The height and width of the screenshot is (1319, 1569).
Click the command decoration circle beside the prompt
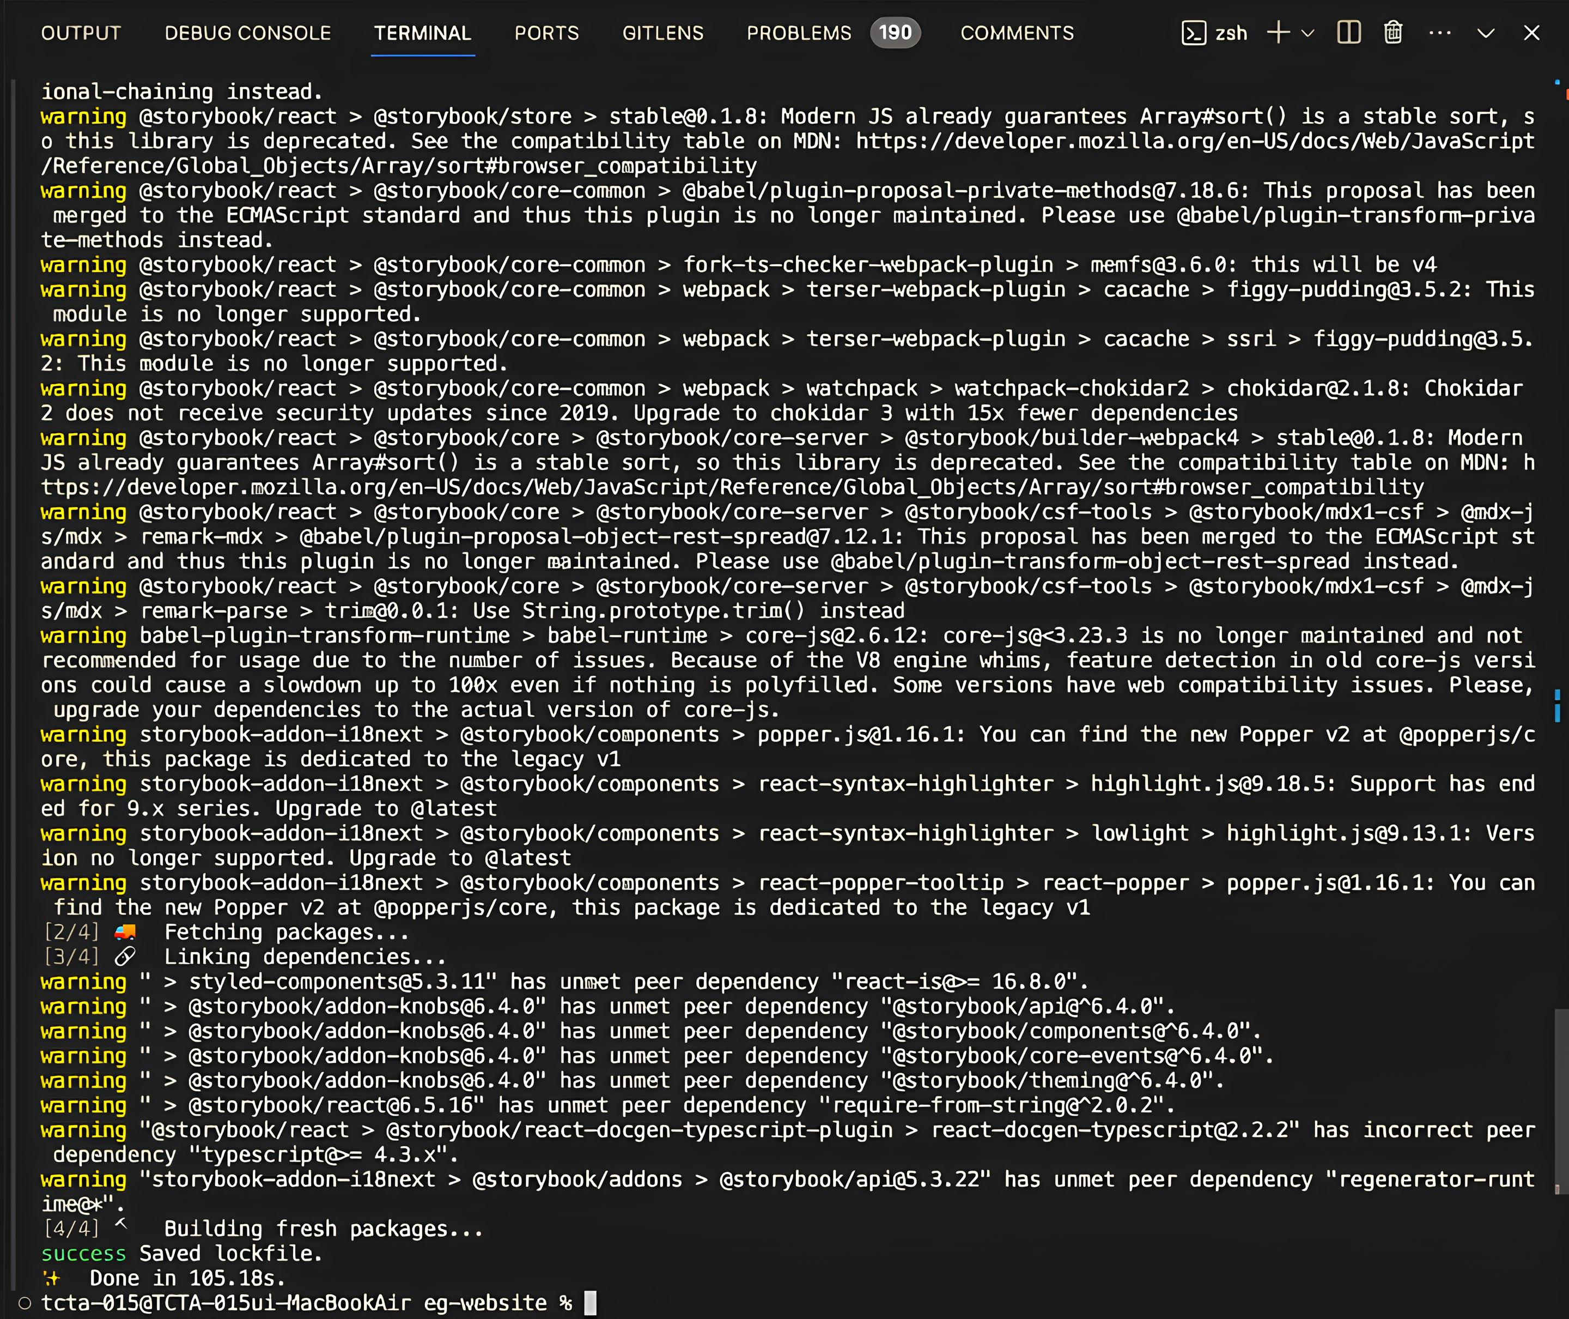click(25, 1303)
